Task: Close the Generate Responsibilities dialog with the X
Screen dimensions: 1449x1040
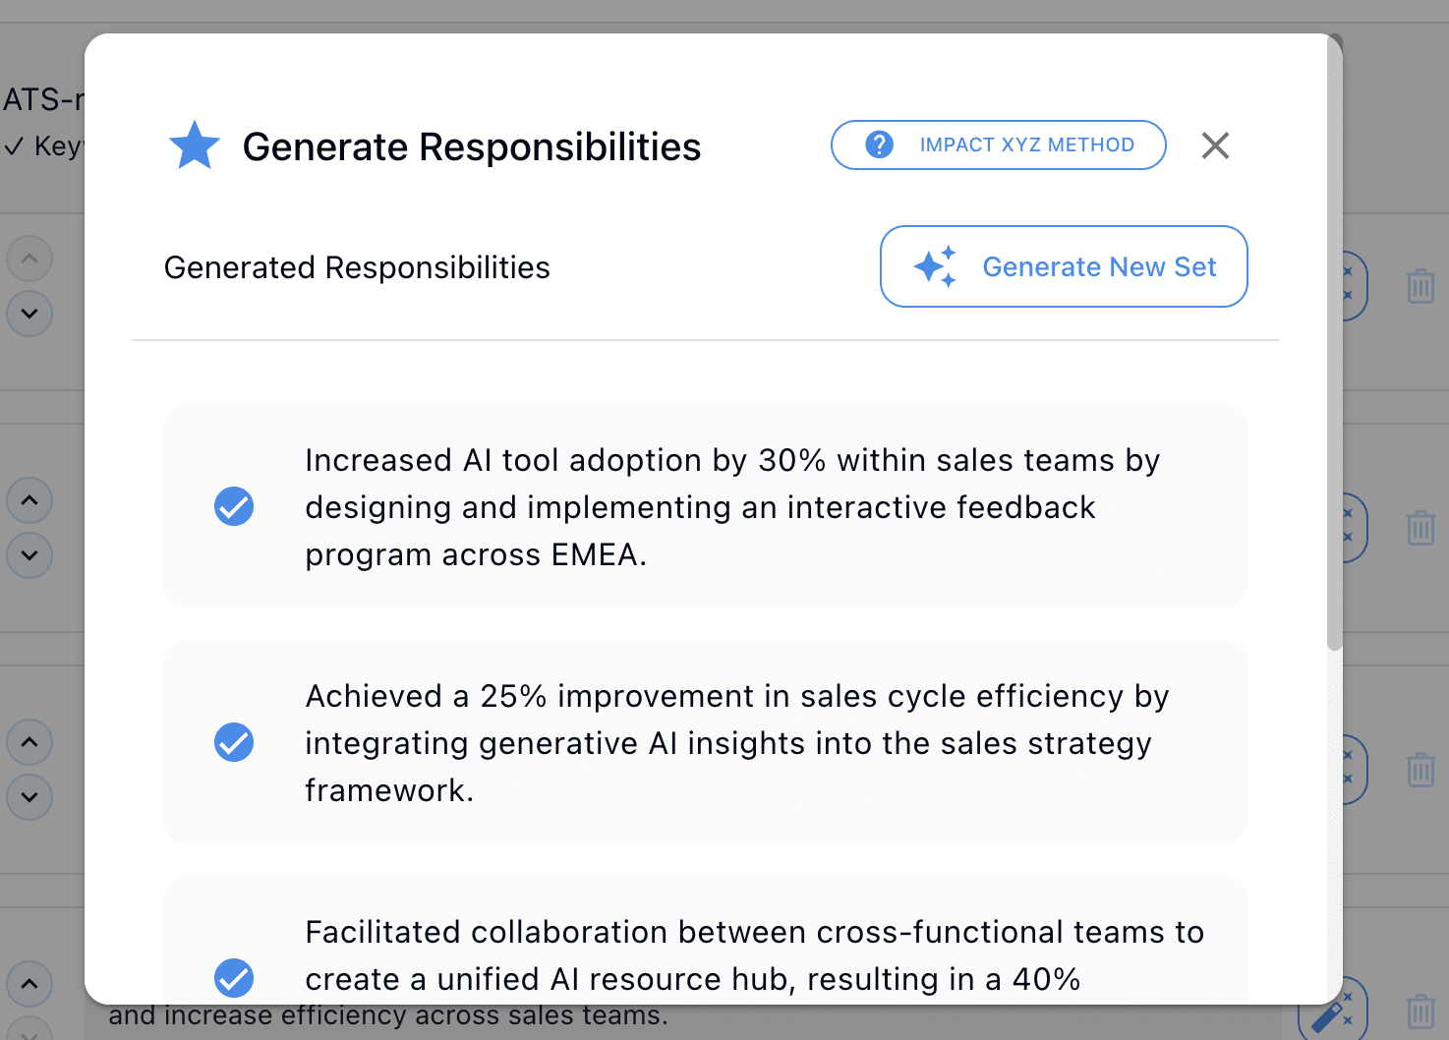Action: click(x=1215, y=145)
